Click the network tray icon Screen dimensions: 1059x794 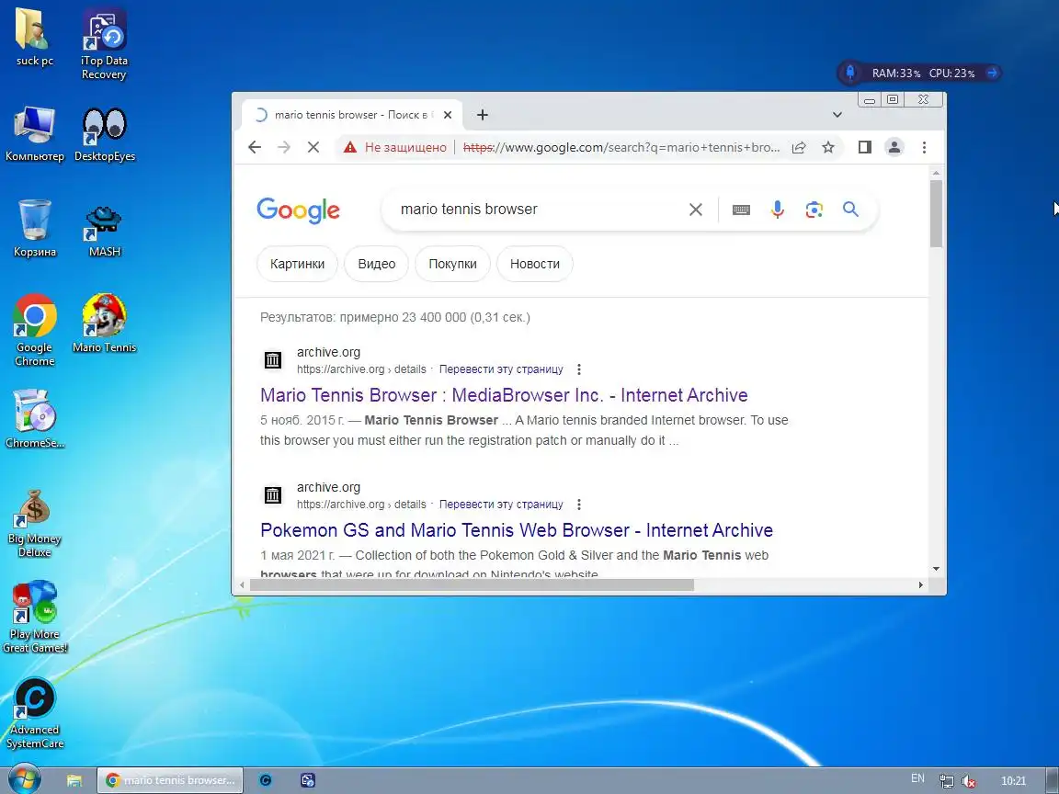[x=946, y=781]
